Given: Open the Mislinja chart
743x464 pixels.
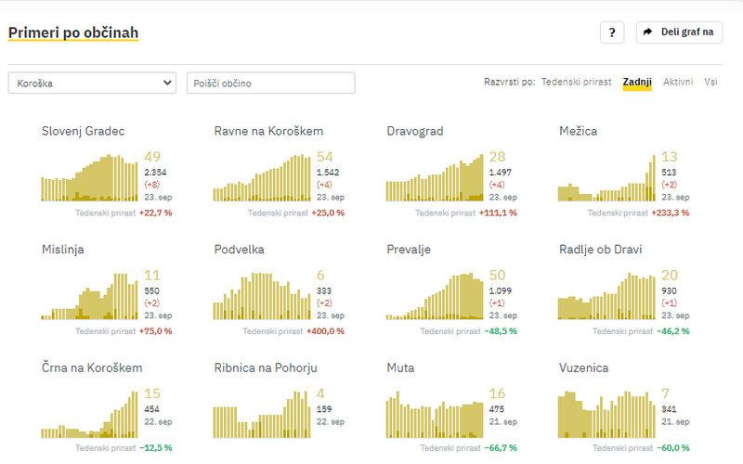Looking at the screenshot, I should [91, 296].
